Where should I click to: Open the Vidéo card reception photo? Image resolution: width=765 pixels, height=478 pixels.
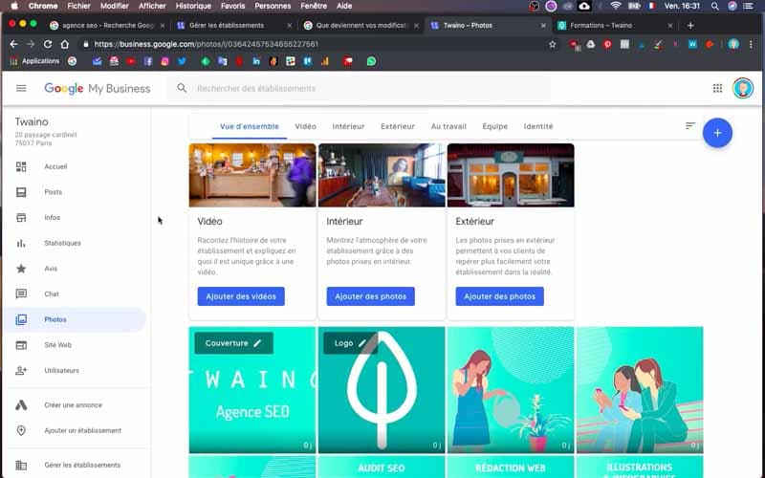tap(252, 175)
